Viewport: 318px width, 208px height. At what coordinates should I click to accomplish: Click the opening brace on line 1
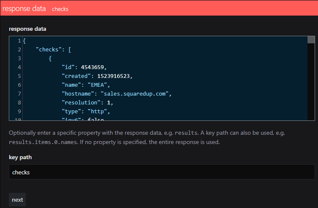pos(24,41)
